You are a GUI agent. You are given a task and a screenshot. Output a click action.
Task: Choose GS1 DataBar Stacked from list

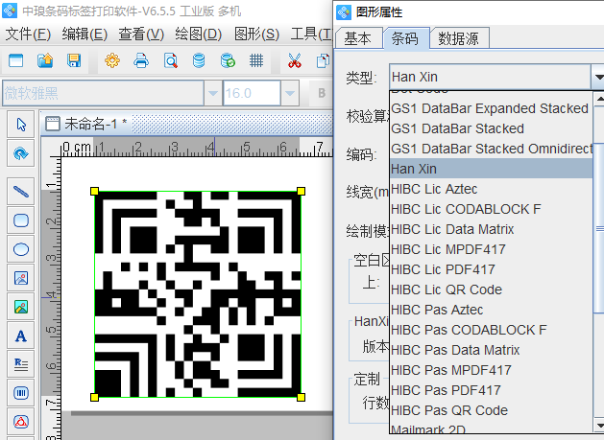point(491,128)
